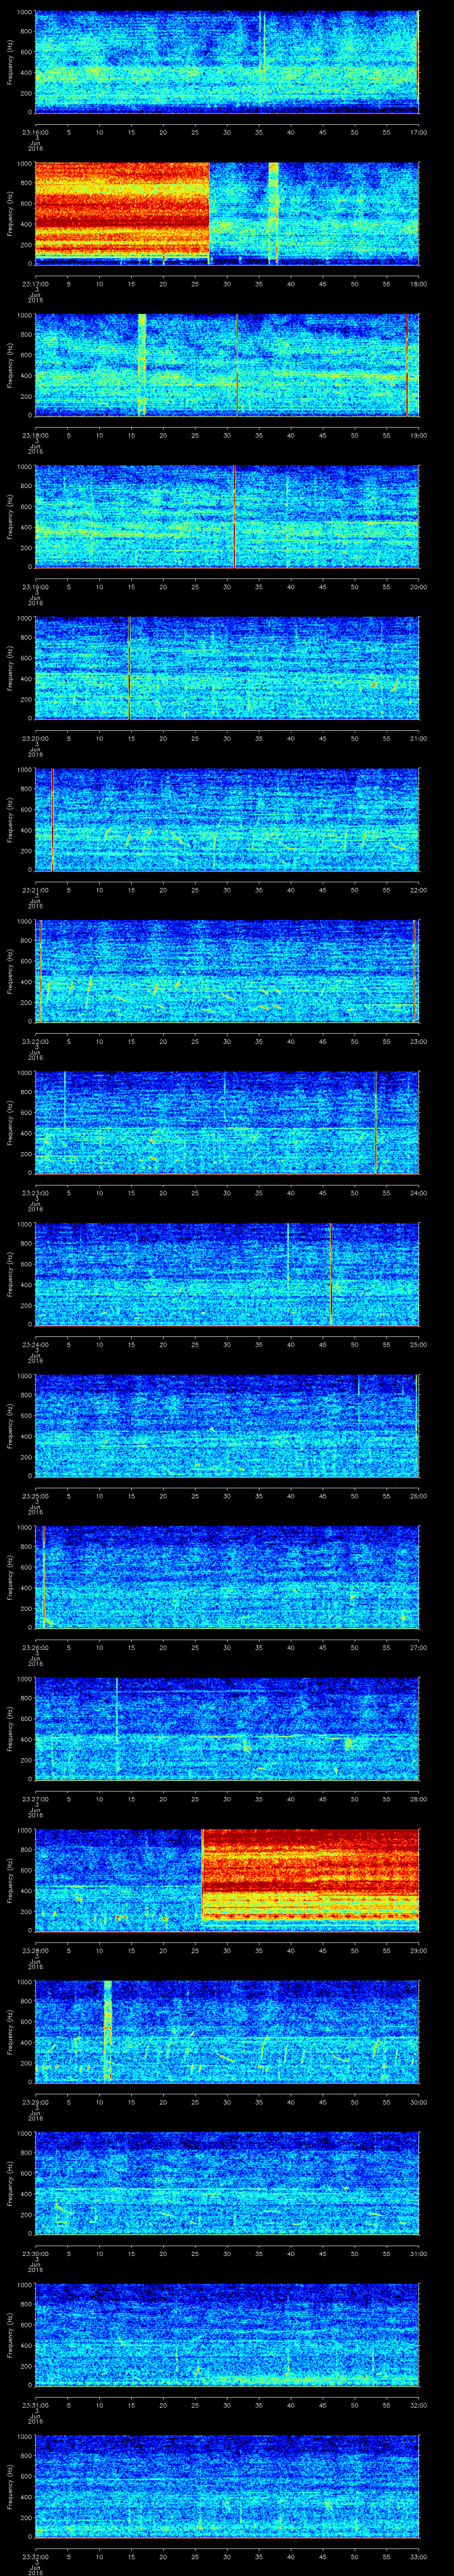Screen dimensions: 454x2576
Task: Click the '23:32:00' time axis label
Action: [36, 2558]
